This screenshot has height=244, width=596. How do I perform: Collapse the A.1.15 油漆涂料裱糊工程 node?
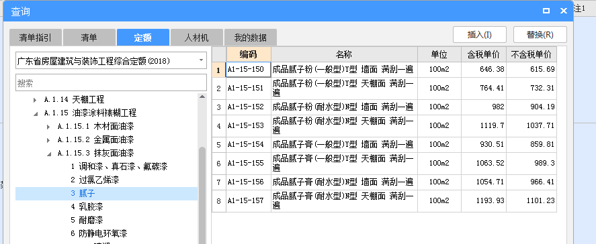coord(35,113)
